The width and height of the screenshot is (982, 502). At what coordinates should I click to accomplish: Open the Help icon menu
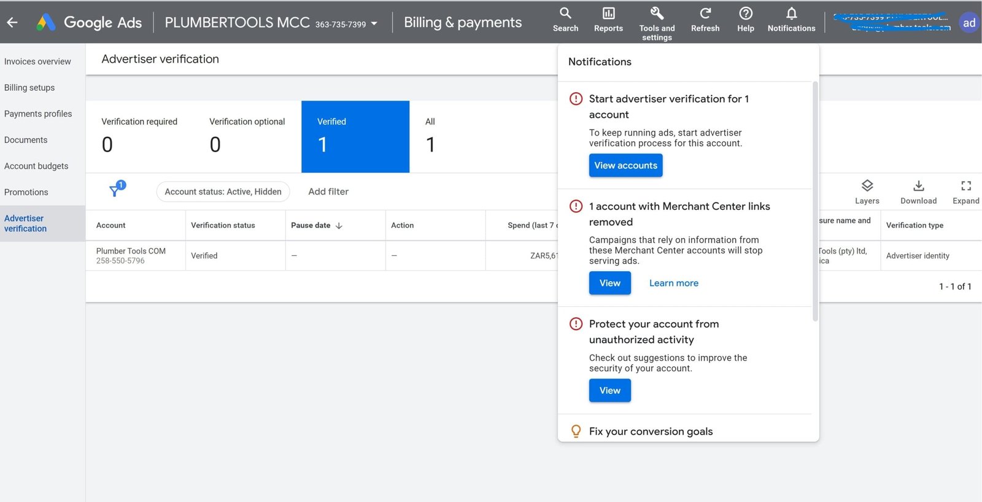746,20
